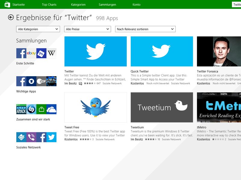Click 998 Apps result count
This screenshot has height=180, width=241.
(107, 18)
